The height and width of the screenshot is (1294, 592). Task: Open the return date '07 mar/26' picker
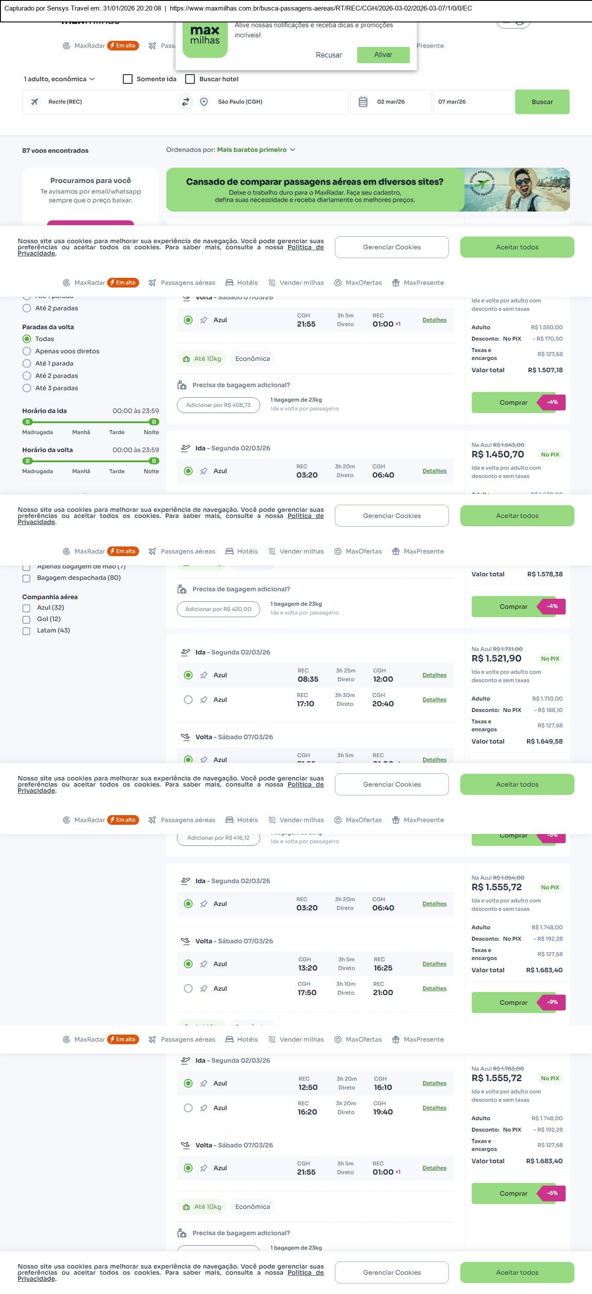click(473, 102)
